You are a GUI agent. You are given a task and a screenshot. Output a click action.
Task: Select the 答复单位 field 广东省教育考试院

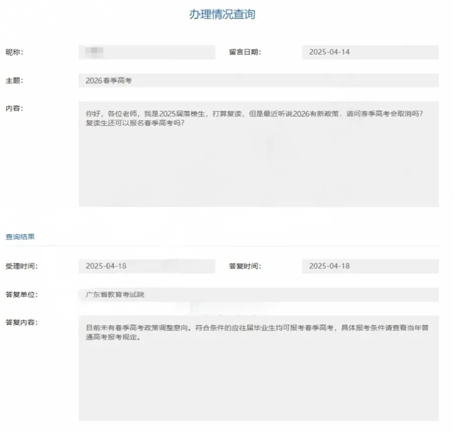[x=259, y=295]
